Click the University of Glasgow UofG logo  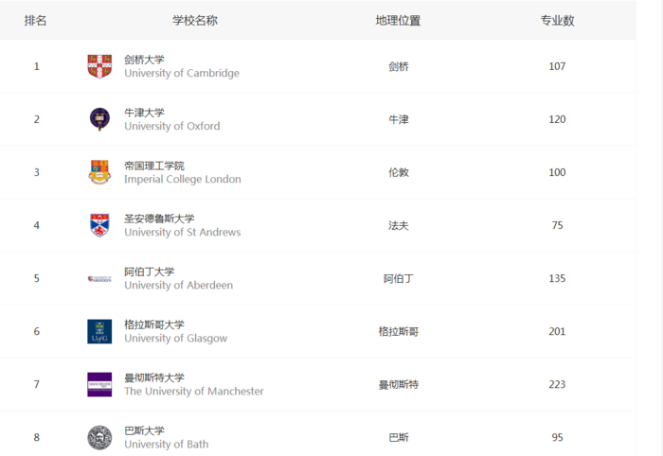pyautogui.click(x=99, y=331)
